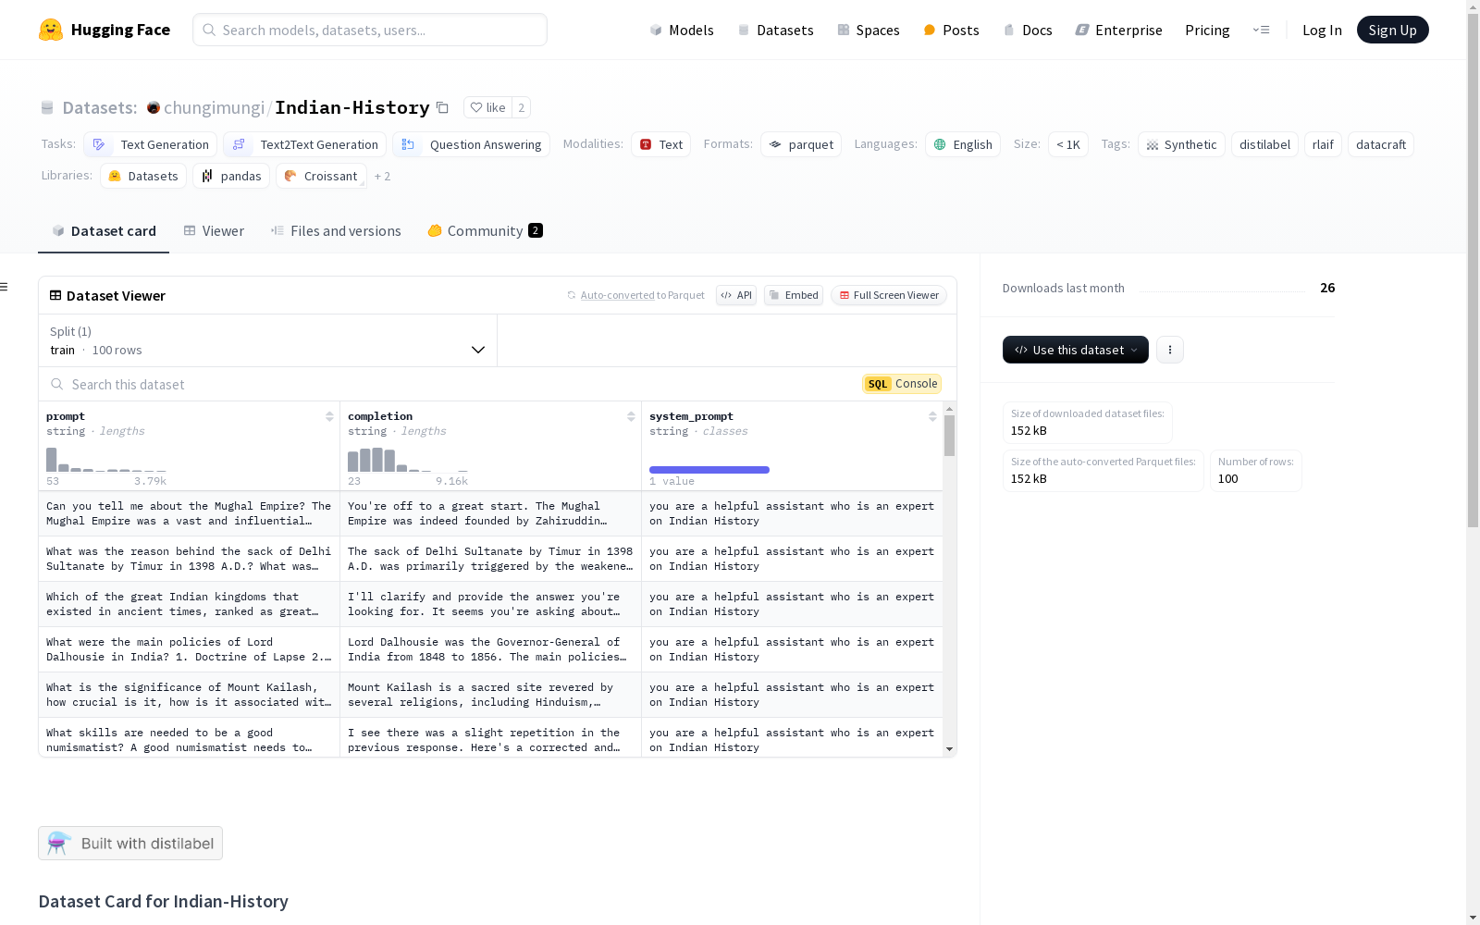This screenshot has width=1480, height=925.
Task: Switch to the Dataset card tab
Action: tap(104, 231)
